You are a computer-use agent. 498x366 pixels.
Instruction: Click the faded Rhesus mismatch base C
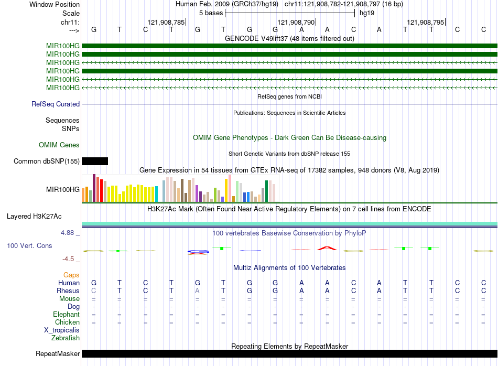[x=94, y=290]
